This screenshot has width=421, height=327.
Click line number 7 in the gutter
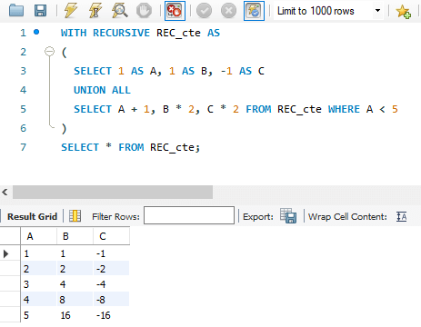(x=24, y=147)
